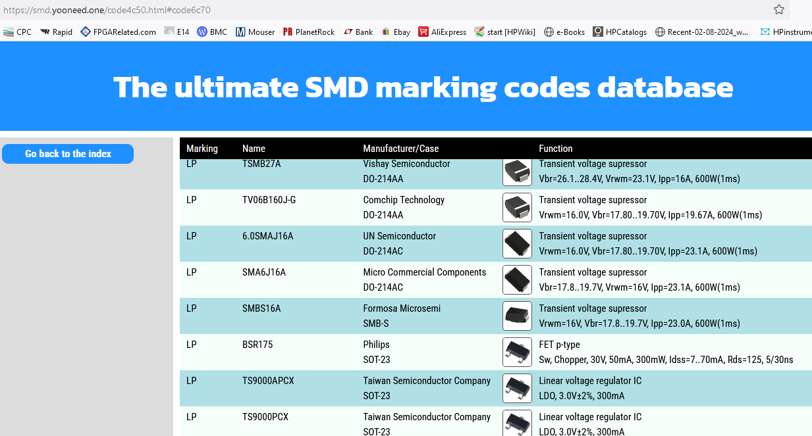Image resolution: width=812 pixels, height=436 pixels.
Task: Open the AliExpress bookmark
Action: point(443,32)
